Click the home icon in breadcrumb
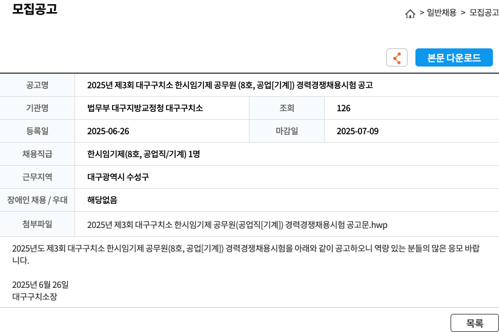This screenshot has height=332, width=499. point(410,13)
